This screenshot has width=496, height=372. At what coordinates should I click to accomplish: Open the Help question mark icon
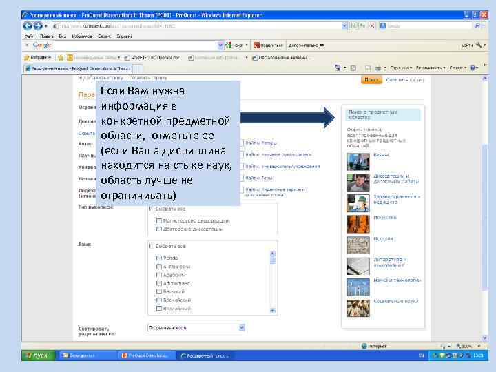tap(473, 68)
